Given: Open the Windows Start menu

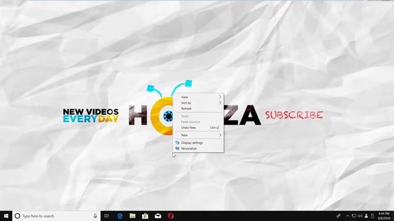Looking at the screenshot, I should pyautogui.click(x=6, y=215).
